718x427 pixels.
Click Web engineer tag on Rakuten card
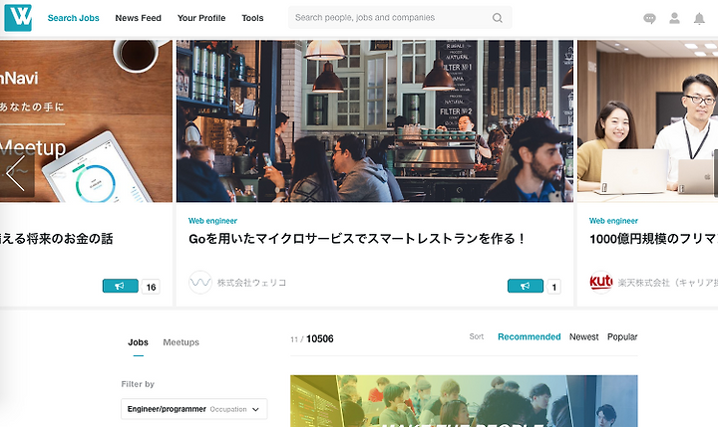click(x=613, y=221)
